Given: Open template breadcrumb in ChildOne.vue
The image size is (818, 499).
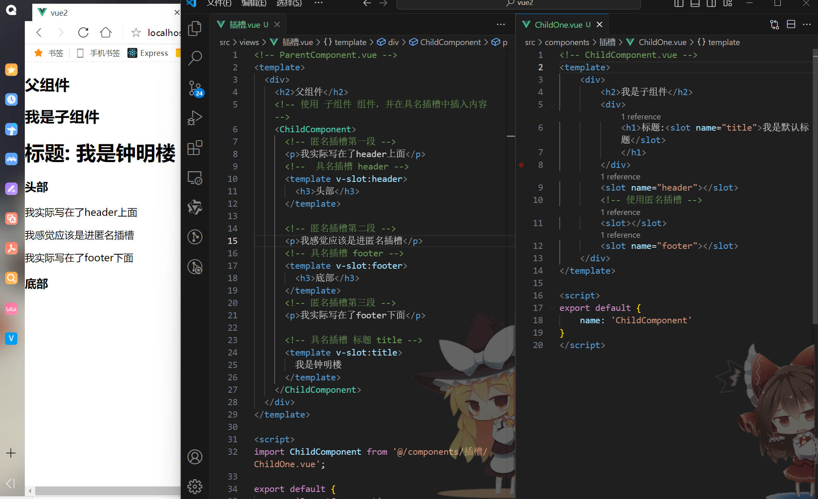Looking at the screenshot, I should tap(719, 42).
